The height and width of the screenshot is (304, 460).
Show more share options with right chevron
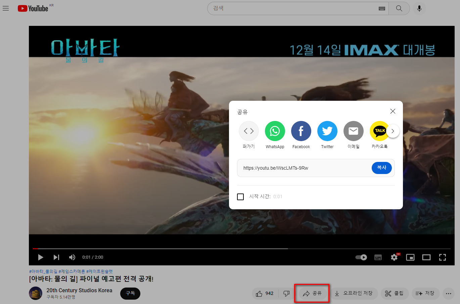click(393, 131)
